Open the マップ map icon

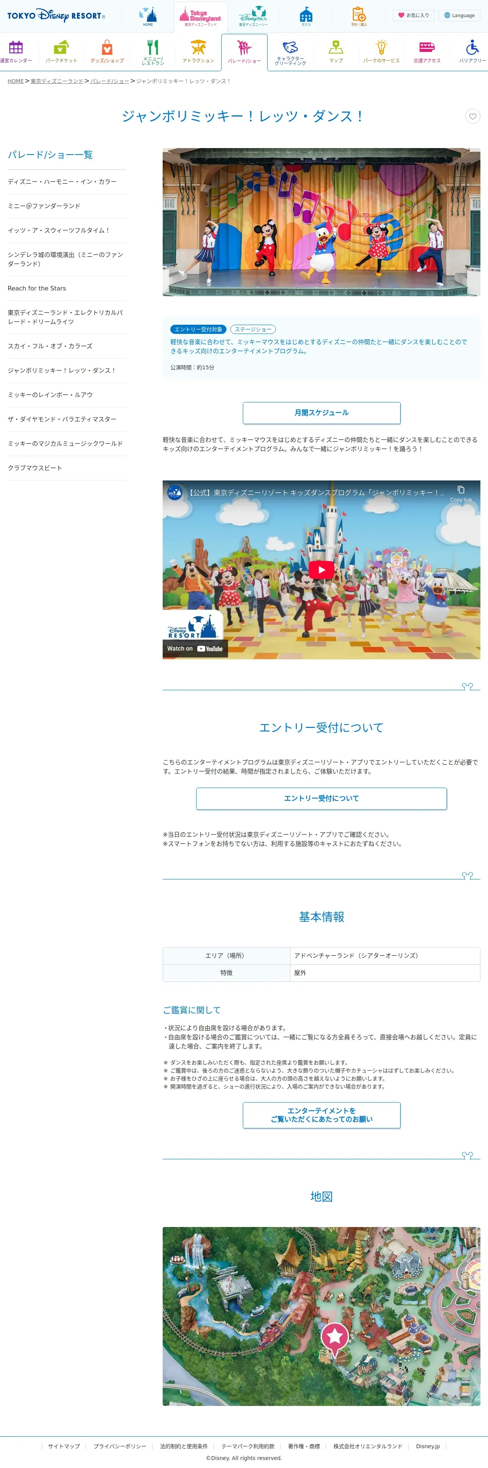click(336, 51)
